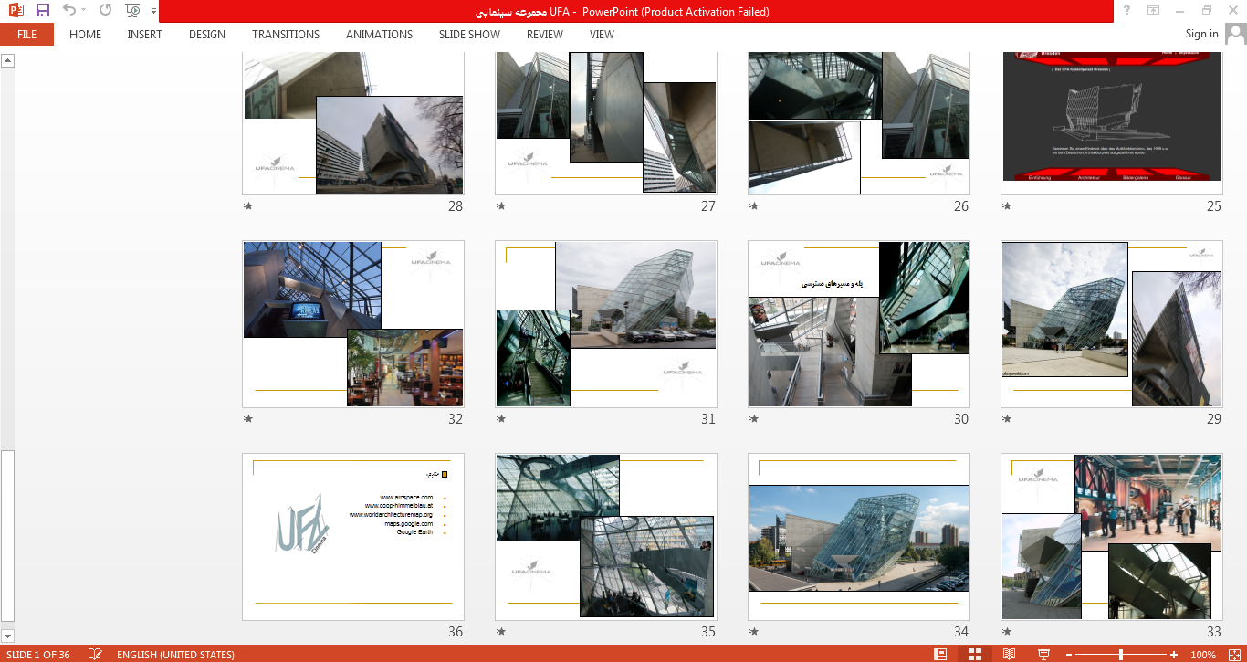The image size is (1247, 662).
Task: Open the TRANSITIONS ribbon tab
Action: (x=286, y=35)
